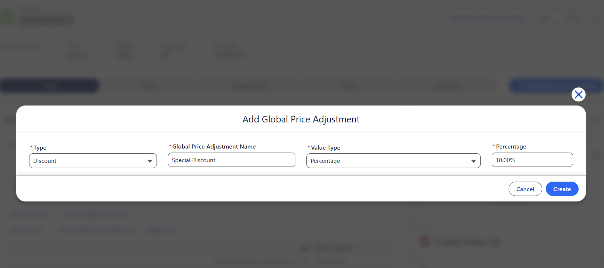This screenshot has height=268, width=604.
Task: Select the dark blue first path stage
Action: [x=49, y=86]
